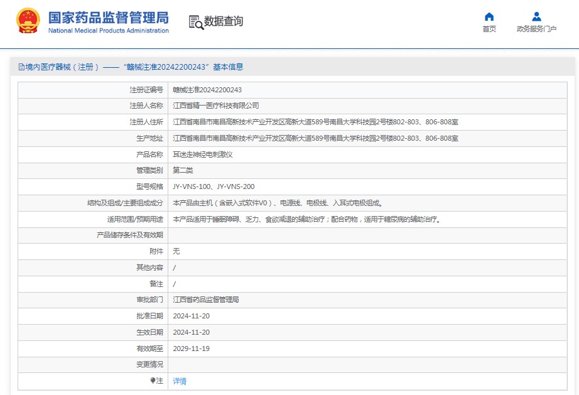
Task: Click the National Medical Products Administration text
Action: click(108, 31)
